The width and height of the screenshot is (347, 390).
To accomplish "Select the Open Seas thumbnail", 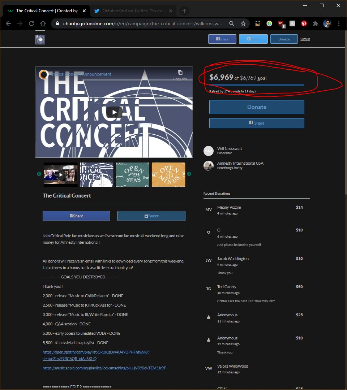I will 132,175.
